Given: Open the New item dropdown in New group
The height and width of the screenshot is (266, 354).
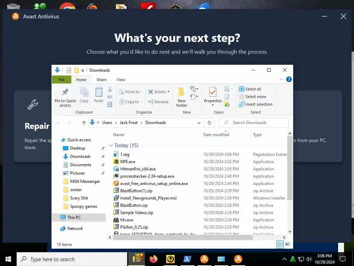Looking at the screenshot, I should pos(194,89).
